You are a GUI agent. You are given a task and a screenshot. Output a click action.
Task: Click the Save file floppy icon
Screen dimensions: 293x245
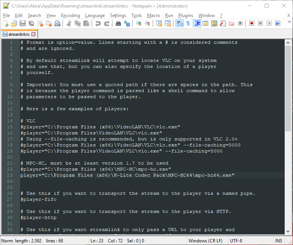(23, 23)
